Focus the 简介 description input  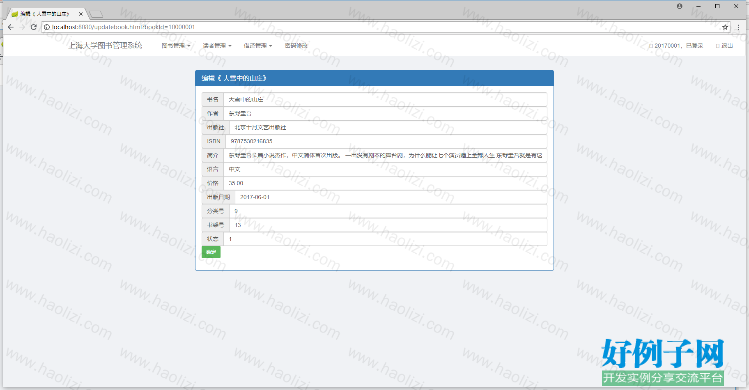pyautogui.click(x=385, y=155)
